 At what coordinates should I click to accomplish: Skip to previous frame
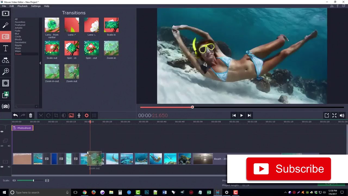[x=234, y=115]
